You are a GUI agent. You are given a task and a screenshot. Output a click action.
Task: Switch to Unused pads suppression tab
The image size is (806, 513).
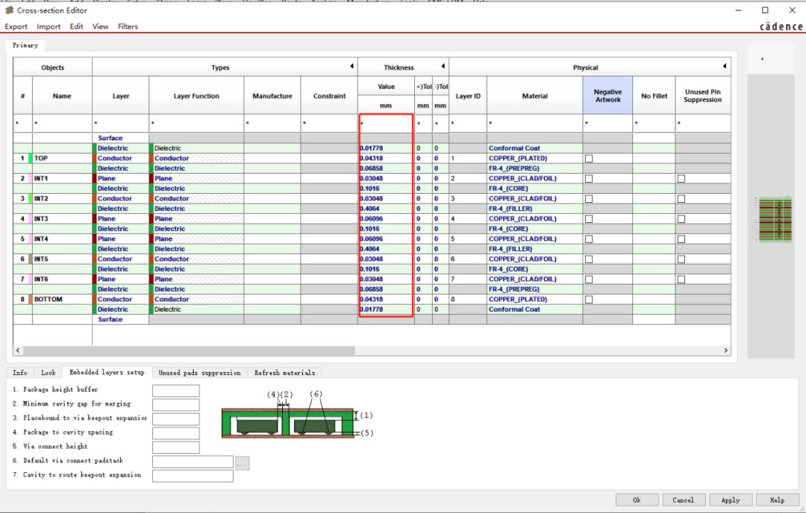(x=199, y=373)
